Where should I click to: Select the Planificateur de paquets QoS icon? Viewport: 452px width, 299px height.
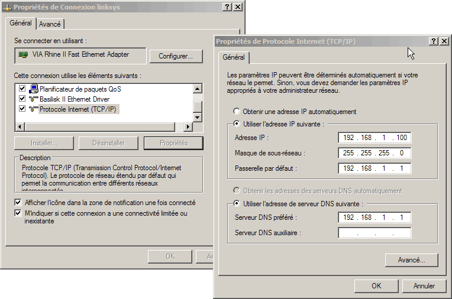click(34, 89)
